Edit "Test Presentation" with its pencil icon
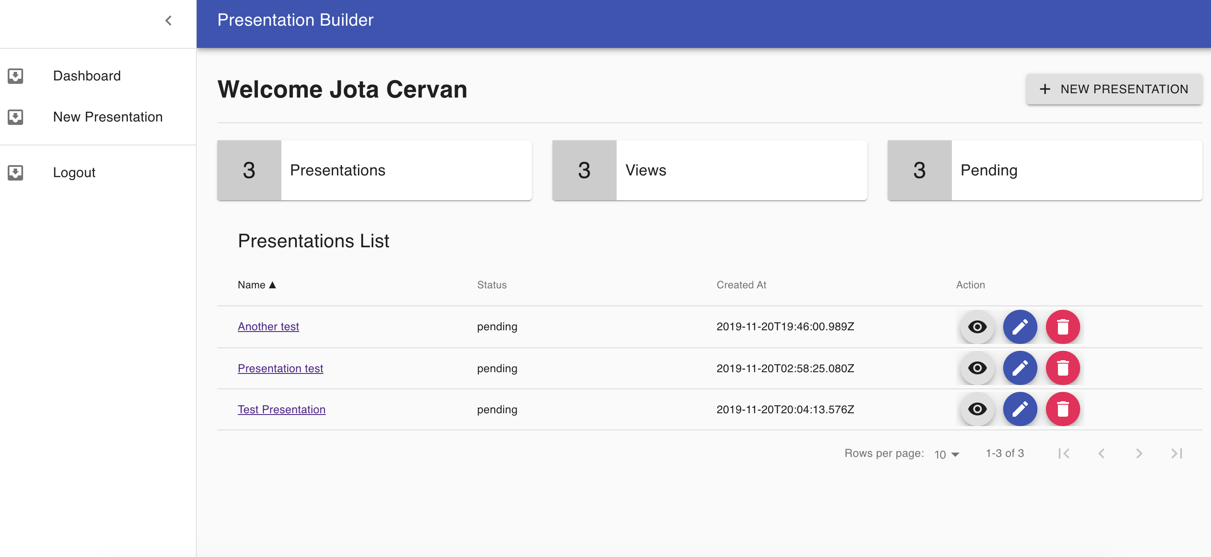The height and width of the screenshot is (557, 1211). (x=1020, y=409)
